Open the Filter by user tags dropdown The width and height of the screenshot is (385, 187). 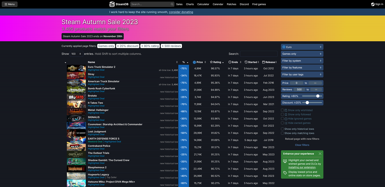tap(302, 74)
